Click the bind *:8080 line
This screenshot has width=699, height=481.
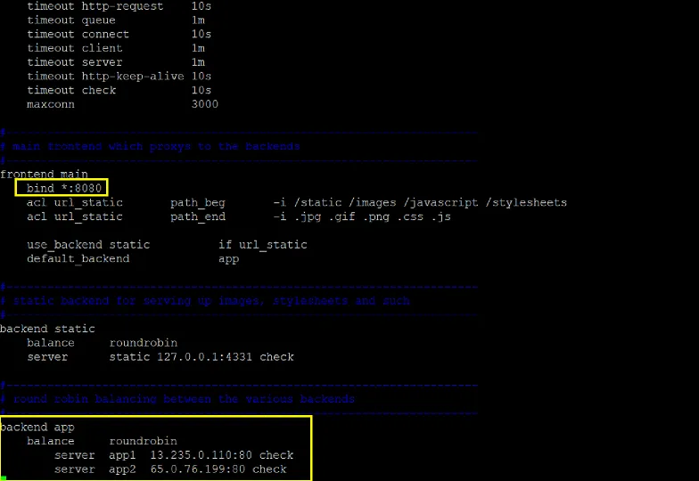tap(61, 188)
